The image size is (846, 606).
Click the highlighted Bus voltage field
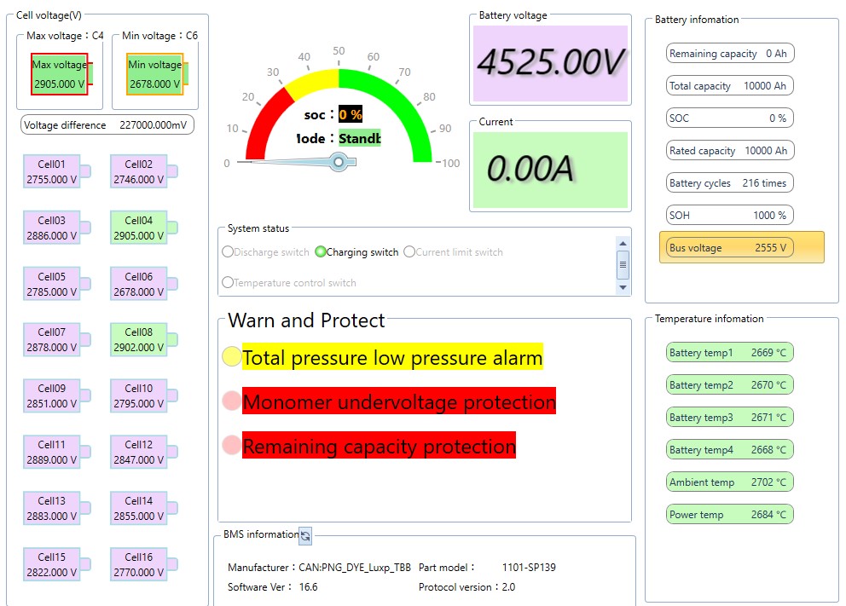(741, 248)
